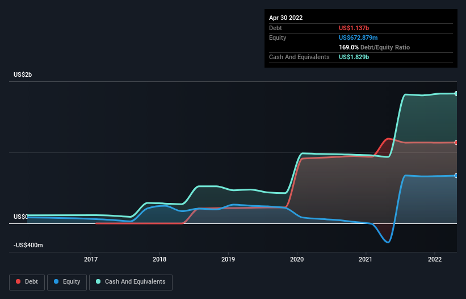Click the red Debt data point marker
The image size is (466, 299).
tap(456, 143)
